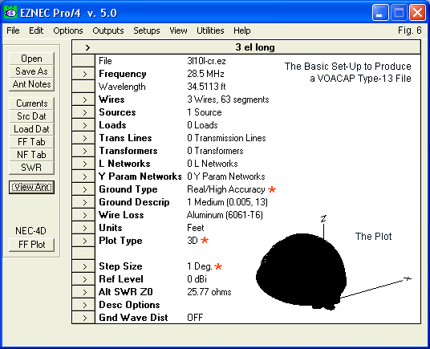Click the arrow next to Step Size
This screenshot has height=349, width=430.
coord(83,266)
